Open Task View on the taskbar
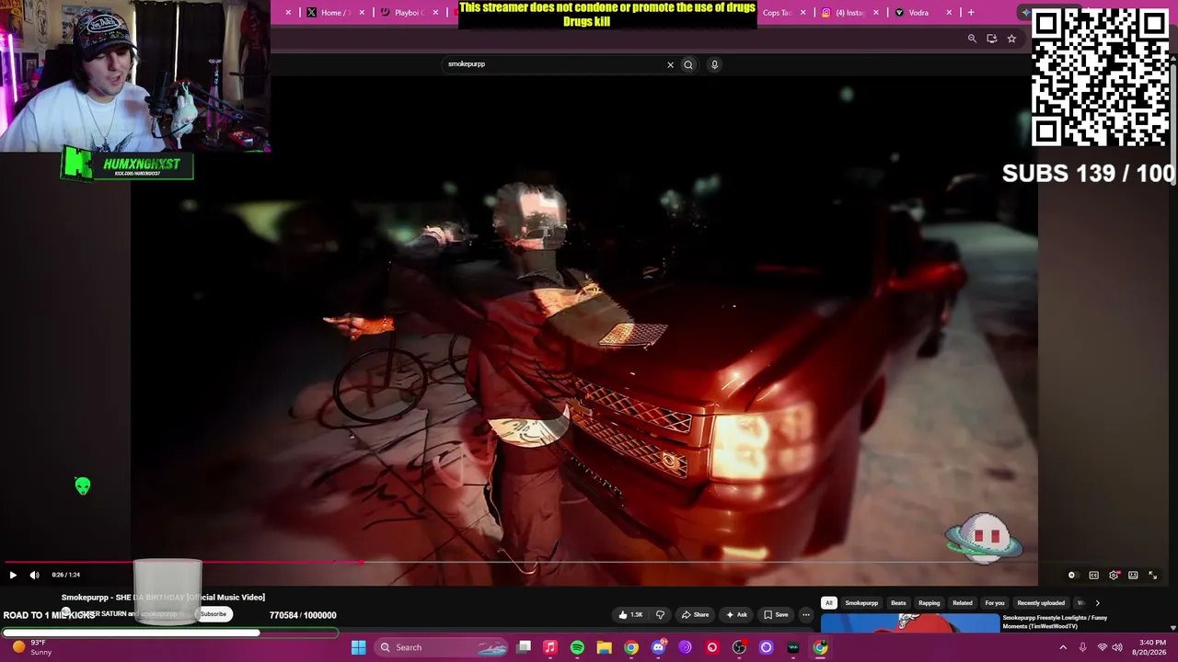The width and height of the screenshot is (1178, 662). [524, 647]
